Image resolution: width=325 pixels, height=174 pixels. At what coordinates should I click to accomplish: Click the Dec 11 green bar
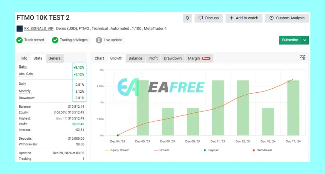click(x=218, y=108)
